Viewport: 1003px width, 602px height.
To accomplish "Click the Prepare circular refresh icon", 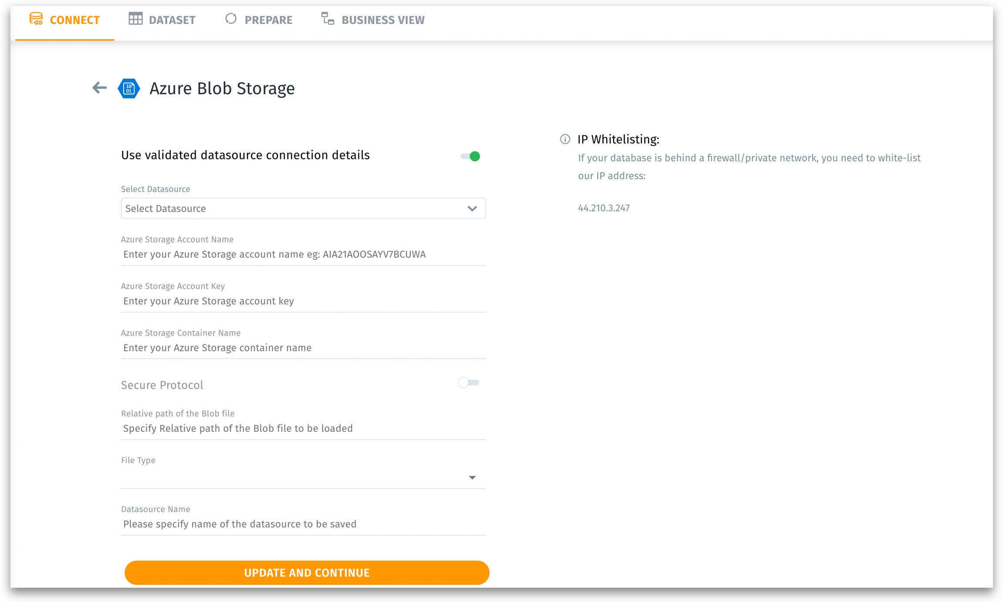I will tap(231, 19).
